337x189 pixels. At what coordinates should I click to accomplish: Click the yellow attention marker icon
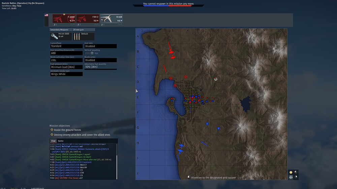point(291,172)
